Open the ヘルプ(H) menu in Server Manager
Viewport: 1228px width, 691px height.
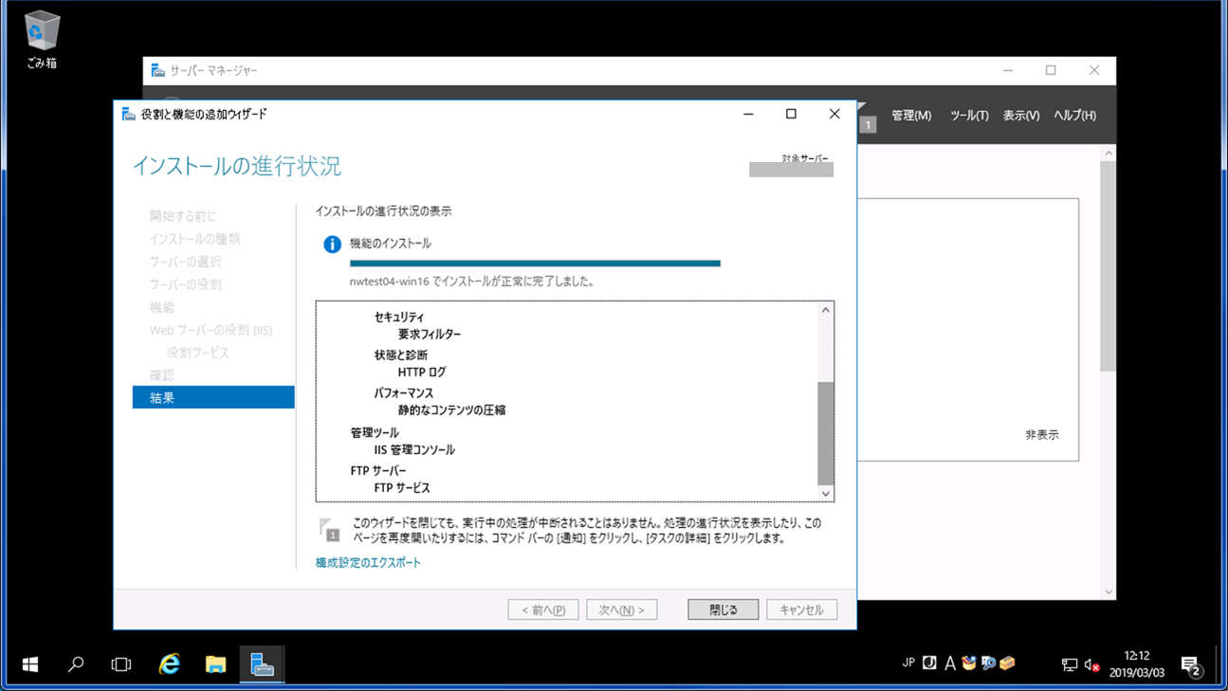click(x=1074, y=116)
